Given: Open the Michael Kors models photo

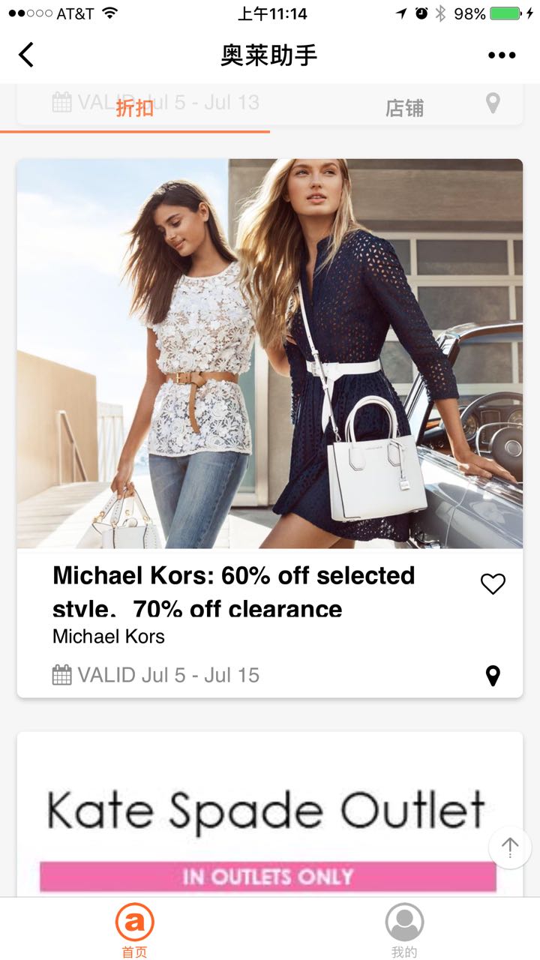Looking at the screenshot, I should click(x=270, y=353).
